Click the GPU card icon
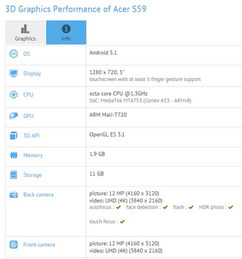 (x=14, y=116)
